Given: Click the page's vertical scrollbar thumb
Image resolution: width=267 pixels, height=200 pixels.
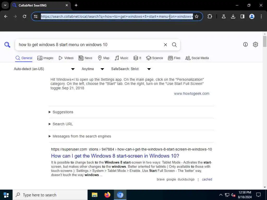Looking at the screenshot, I should coord(265,41).
